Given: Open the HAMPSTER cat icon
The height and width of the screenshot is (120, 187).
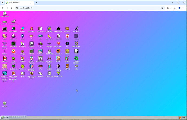Looking at the screenshot, I should [x=49, y=51].
